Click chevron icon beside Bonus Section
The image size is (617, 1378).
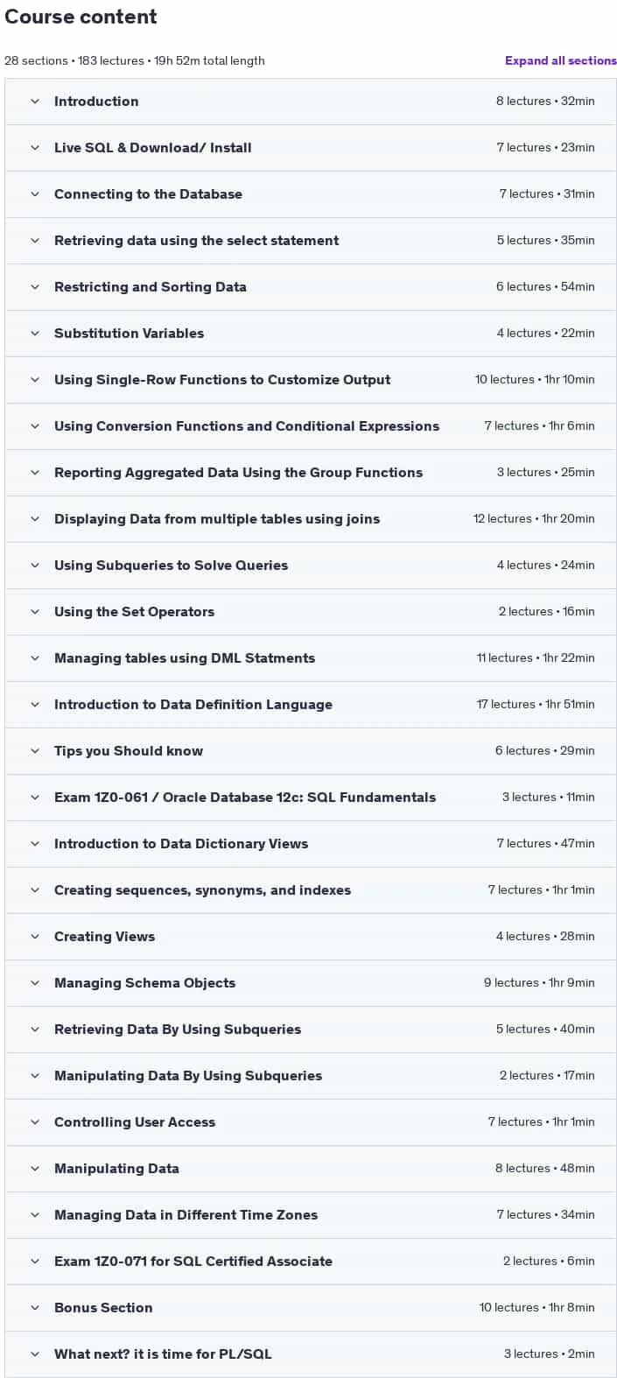(x=35, y=1308)
